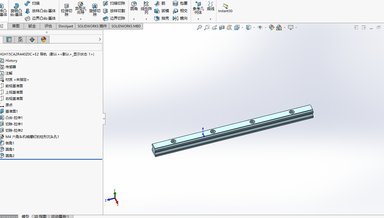Activate the 拉伸切除 (Extruded Cut) tool

(x=66, y=10)
